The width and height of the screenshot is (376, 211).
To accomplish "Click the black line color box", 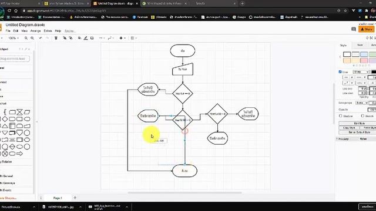I will 374,72.
